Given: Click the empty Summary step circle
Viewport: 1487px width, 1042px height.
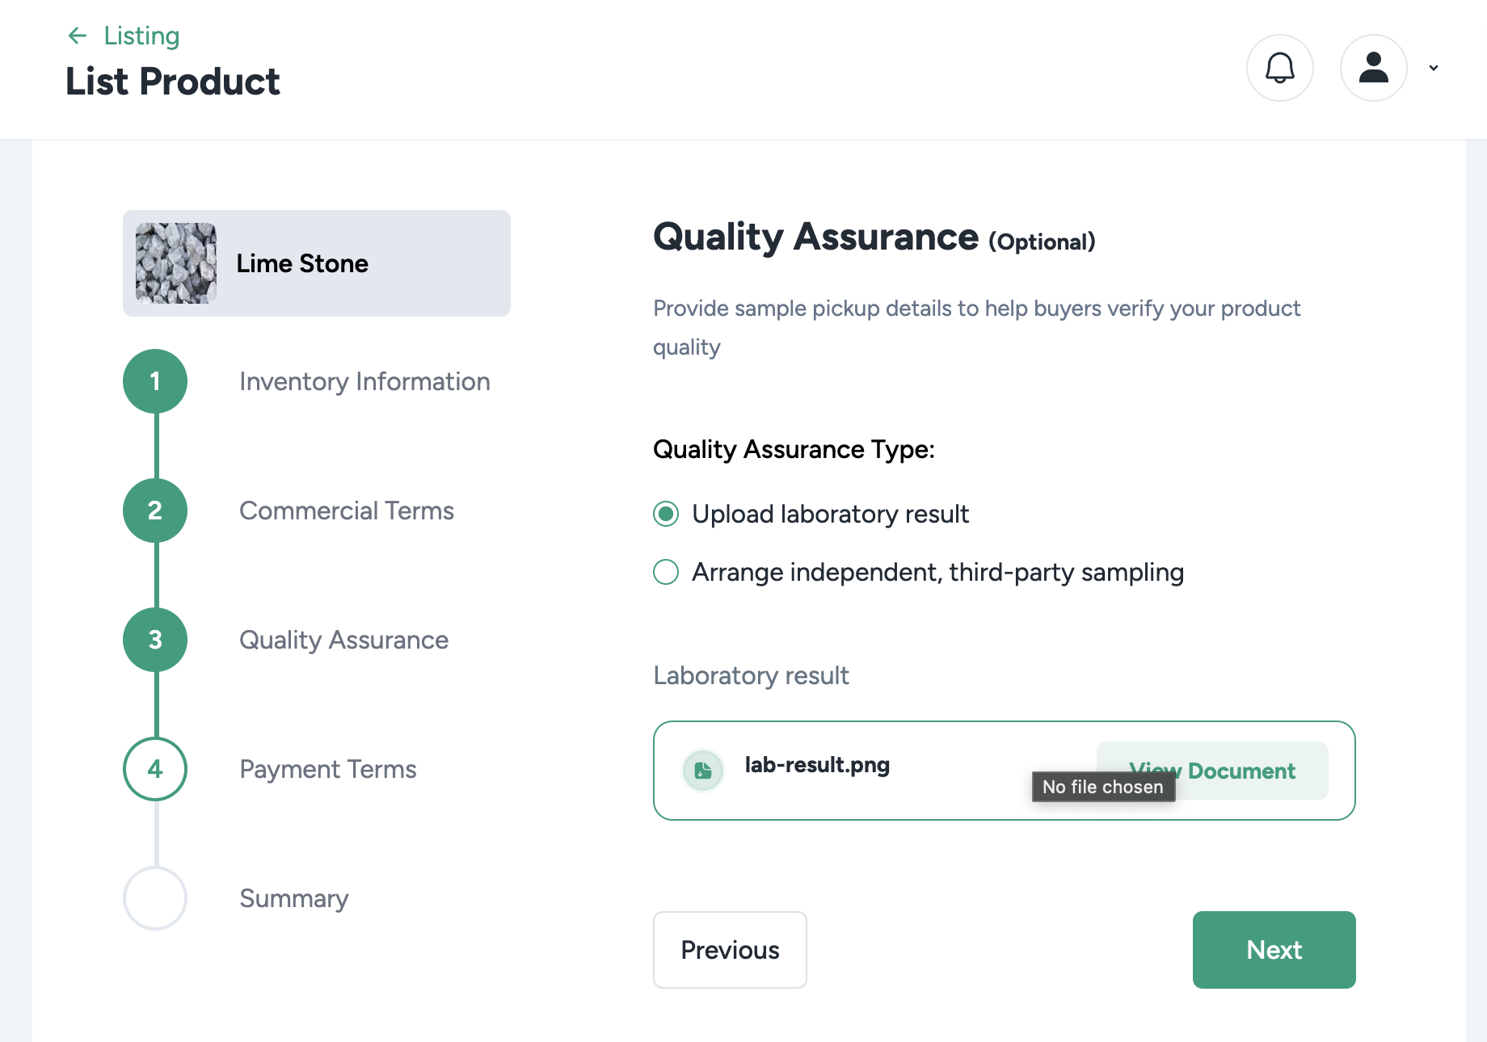Looking at the screenshot, I should (x=155, y=898).
